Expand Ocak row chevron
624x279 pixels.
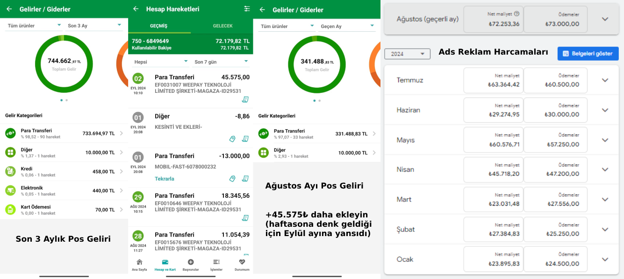605,259
